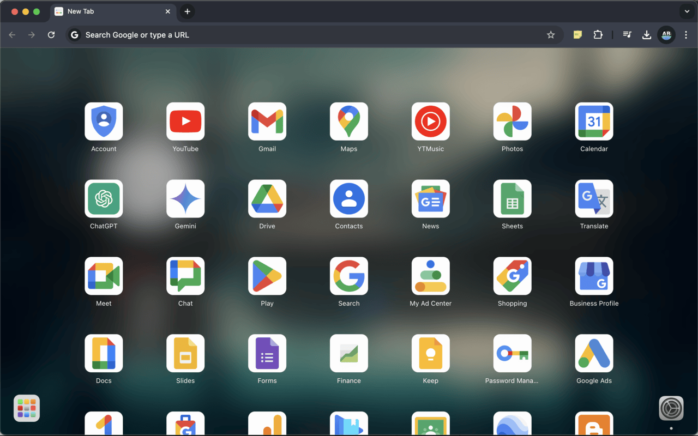Go back to the previous page
The image size is (698, 436).
click(x=12, y=35)
